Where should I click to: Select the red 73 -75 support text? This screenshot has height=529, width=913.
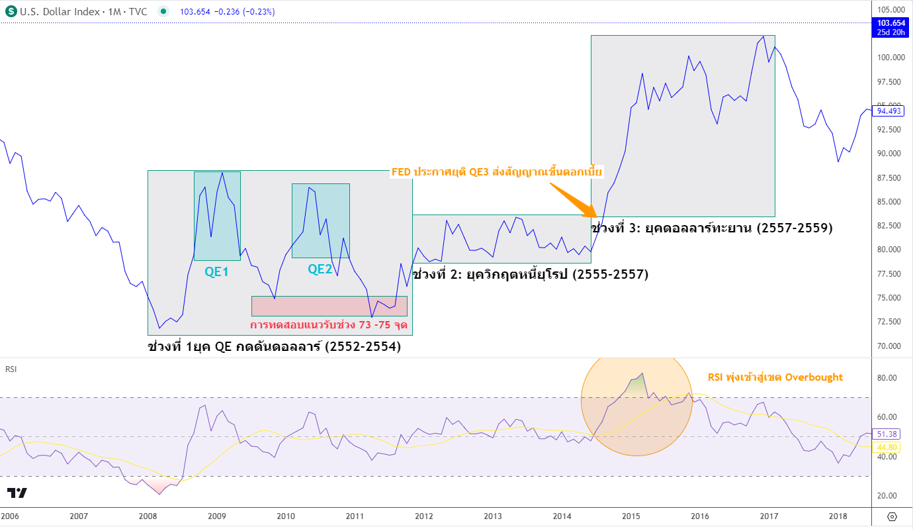pos(329,325)
